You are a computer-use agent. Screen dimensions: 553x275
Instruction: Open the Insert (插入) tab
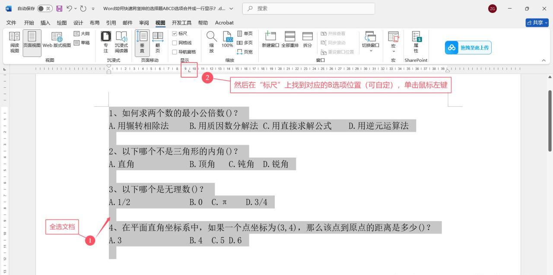point(45,23)
